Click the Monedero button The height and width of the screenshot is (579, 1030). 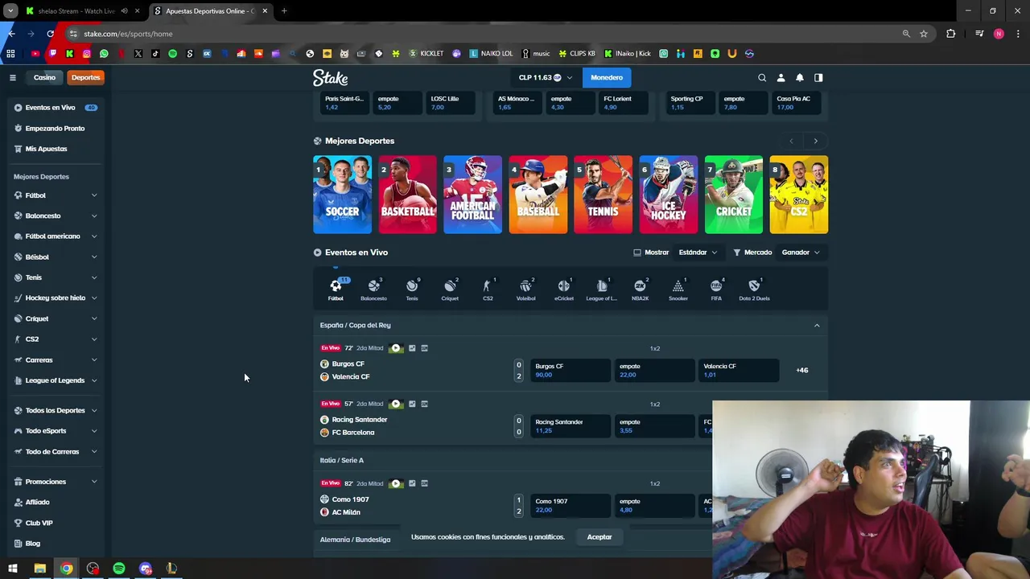(x=607, y=78)
